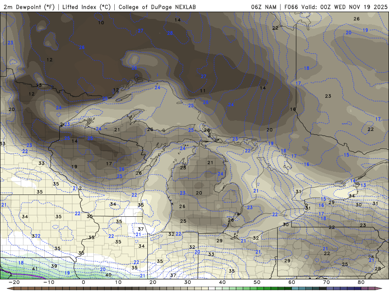The image size is (389, 291).
Task: Click the black dewpoint value 17 on the map
Action: pyautogui.click(x=109, y=163)
